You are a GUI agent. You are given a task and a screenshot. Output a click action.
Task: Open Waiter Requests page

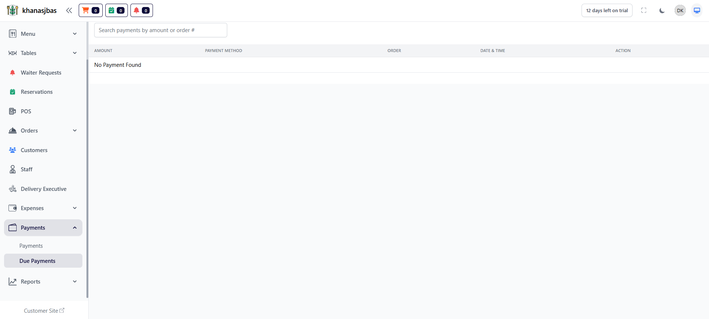pos(43,73)
